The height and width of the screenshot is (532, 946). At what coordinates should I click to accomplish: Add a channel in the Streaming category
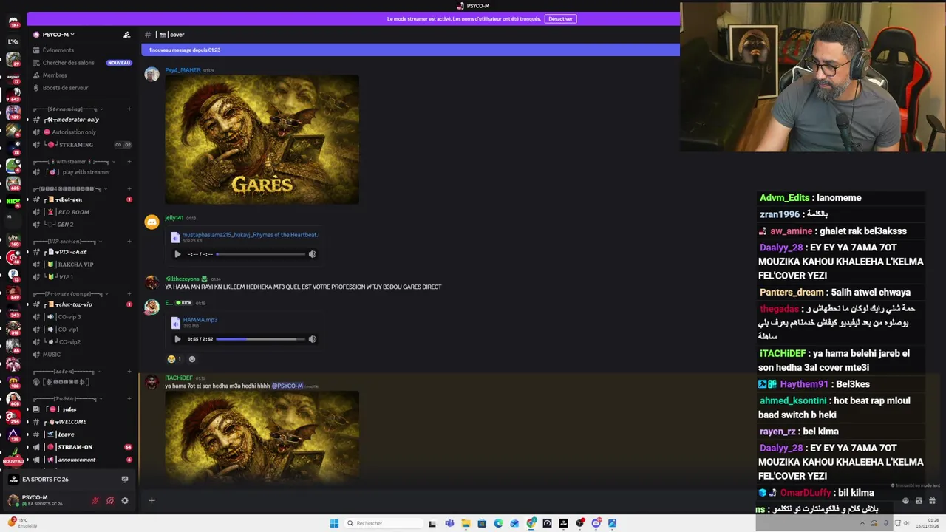(129, 109)
